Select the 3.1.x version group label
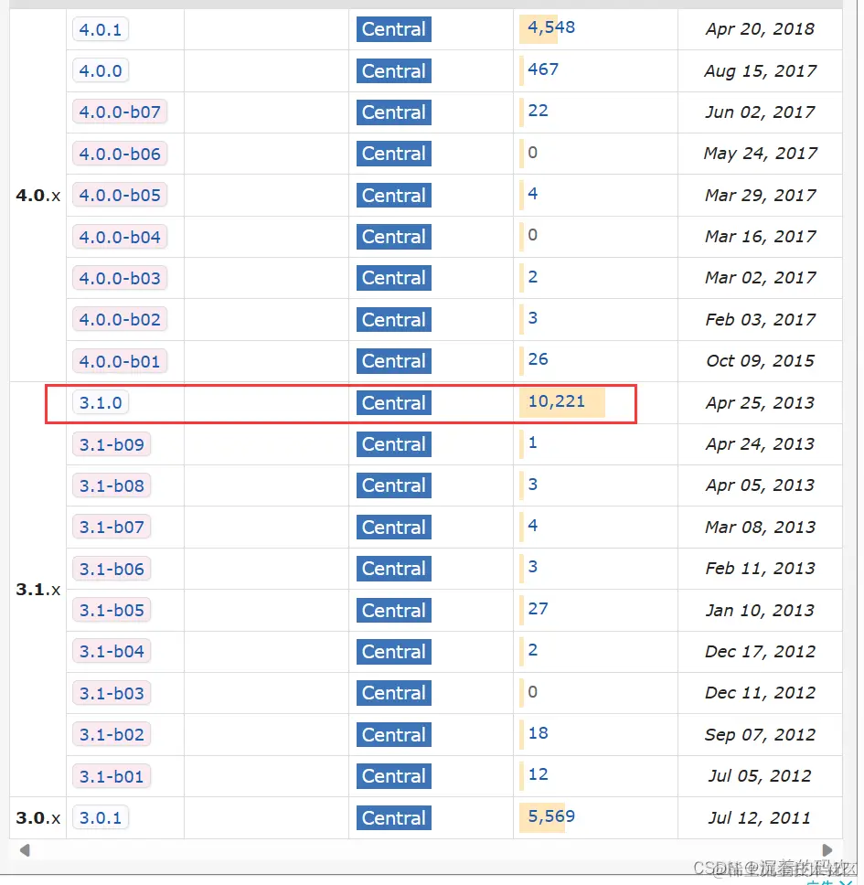The height and width of the screenshot is (885, 864). pos(37,590)
